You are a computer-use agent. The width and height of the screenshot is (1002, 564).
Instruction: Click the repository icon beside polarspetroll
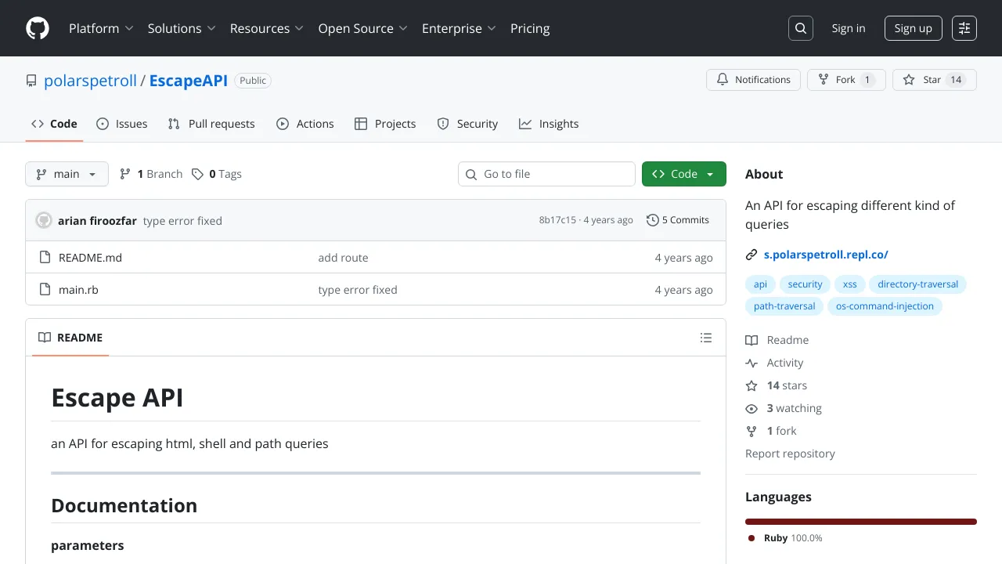tap(31, 81)
